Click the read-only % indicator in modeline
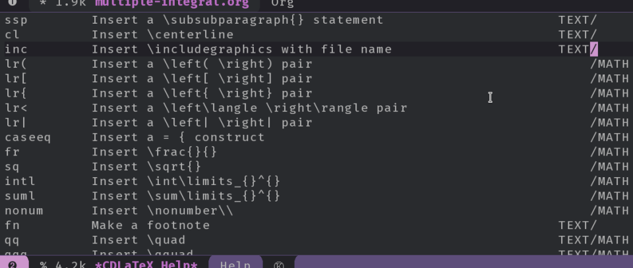Image resolution: width=633 pixels, height=268 pixels. (x=44, y=265)
